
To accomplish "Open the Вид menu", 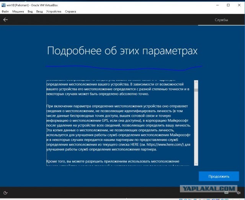I will [30, 12].
